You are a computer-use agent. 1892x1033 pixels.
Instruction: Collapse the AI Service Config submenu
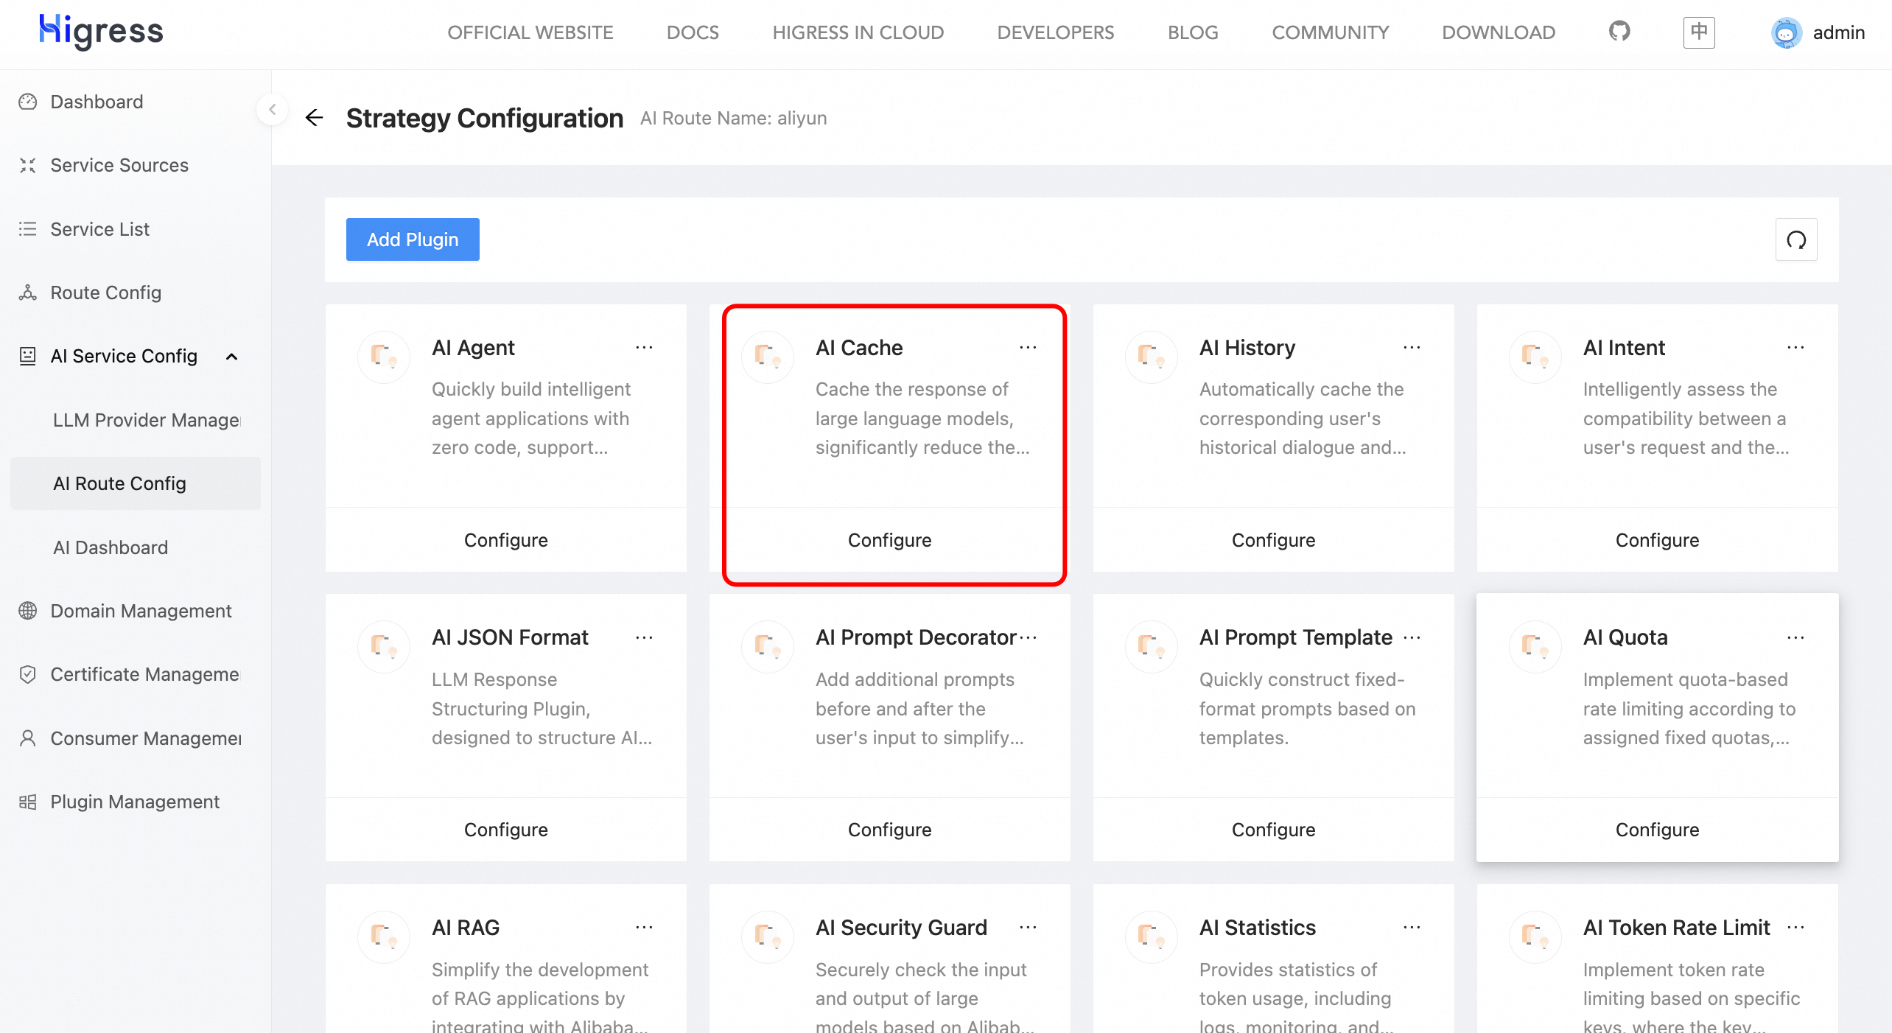[232, 357]
